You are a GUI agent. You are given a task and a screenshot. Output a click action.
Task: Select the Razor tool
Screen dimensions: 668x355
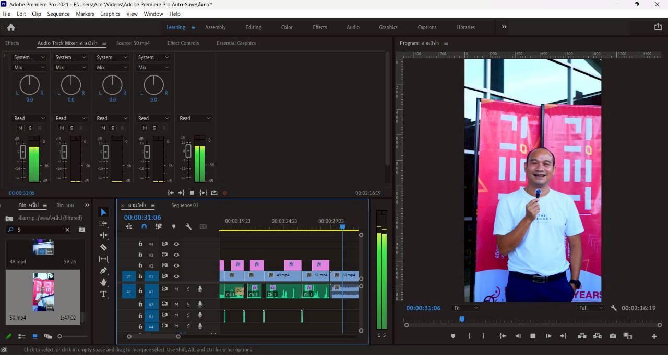coord(103,247)
